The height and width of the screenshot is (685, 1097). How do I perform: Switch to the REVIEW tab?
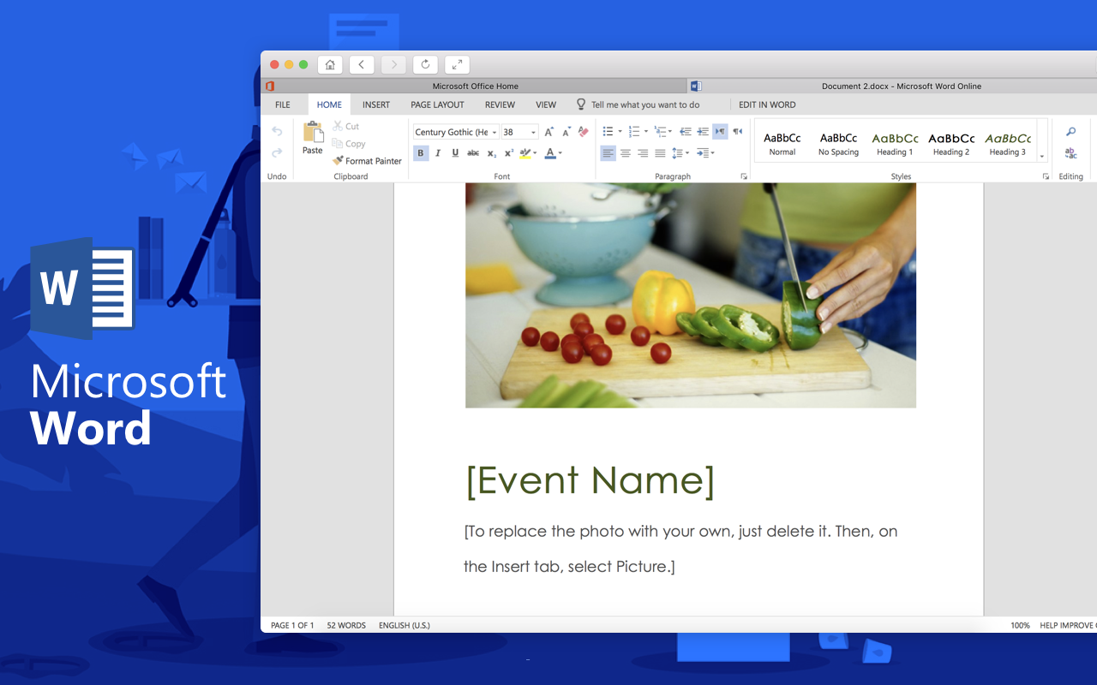pos(500,104)
